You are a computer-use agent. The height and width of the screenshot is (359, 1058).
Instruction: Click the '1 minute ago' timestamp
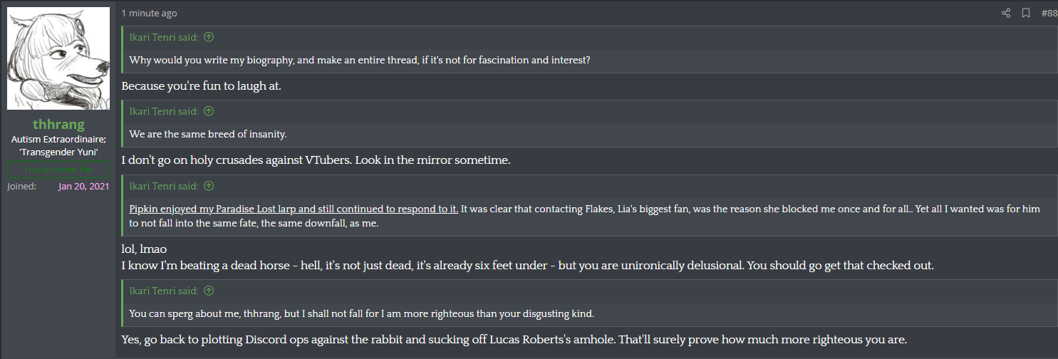[150, 13]
